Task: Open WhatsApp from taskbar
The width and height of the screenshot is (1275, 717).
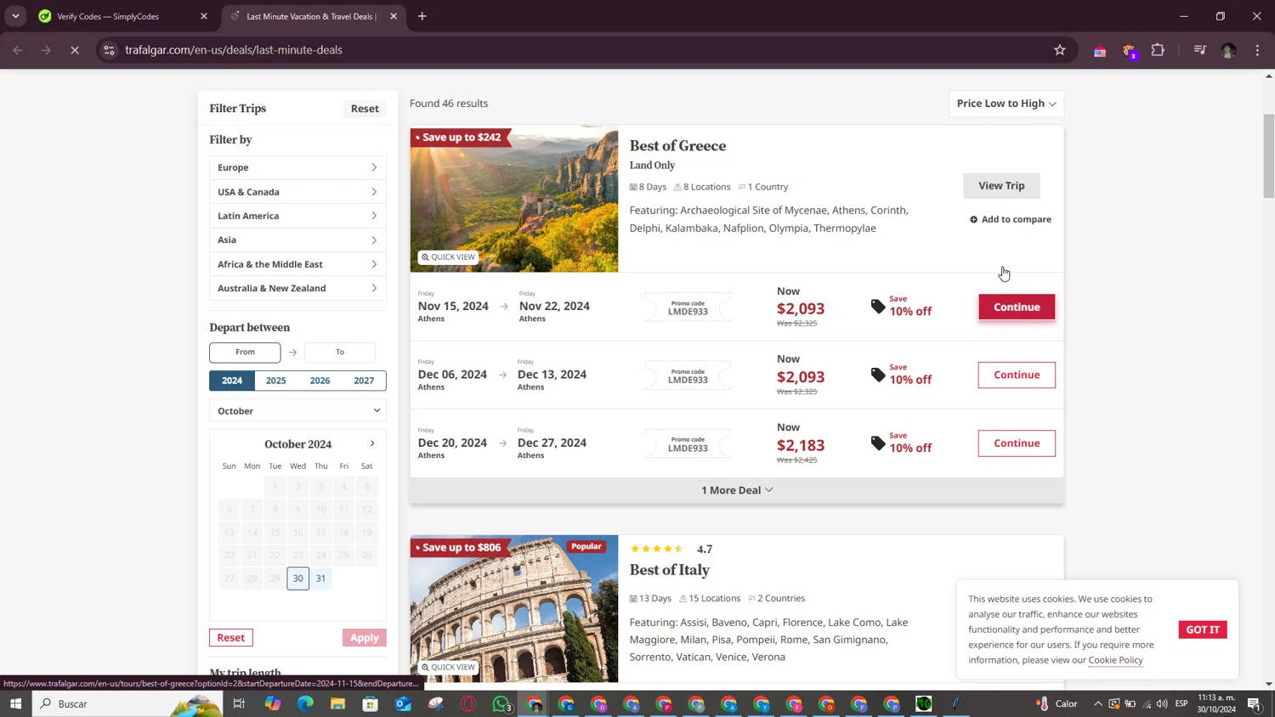Action: tap(501, 703)
